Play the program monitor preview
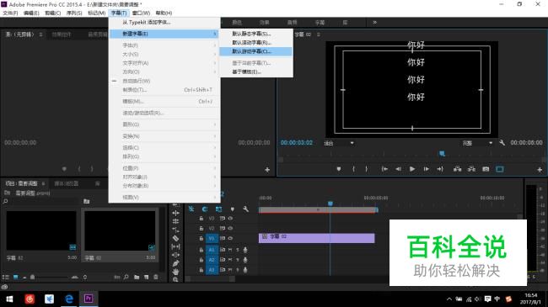 [412, 169]
